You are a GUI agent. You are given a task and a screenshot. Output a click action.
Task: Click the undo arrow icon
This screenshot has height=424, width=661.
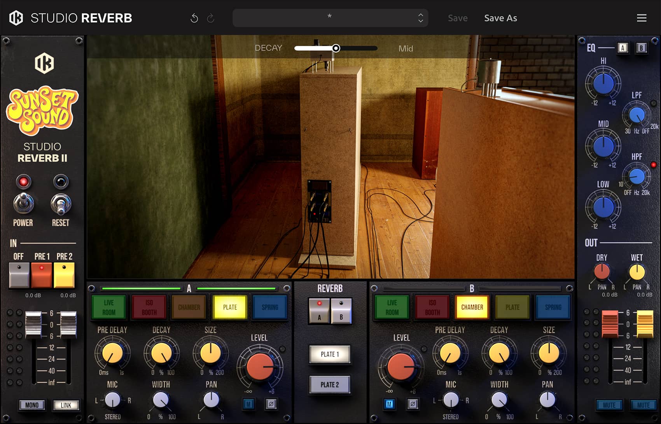(x=194, y=18)
